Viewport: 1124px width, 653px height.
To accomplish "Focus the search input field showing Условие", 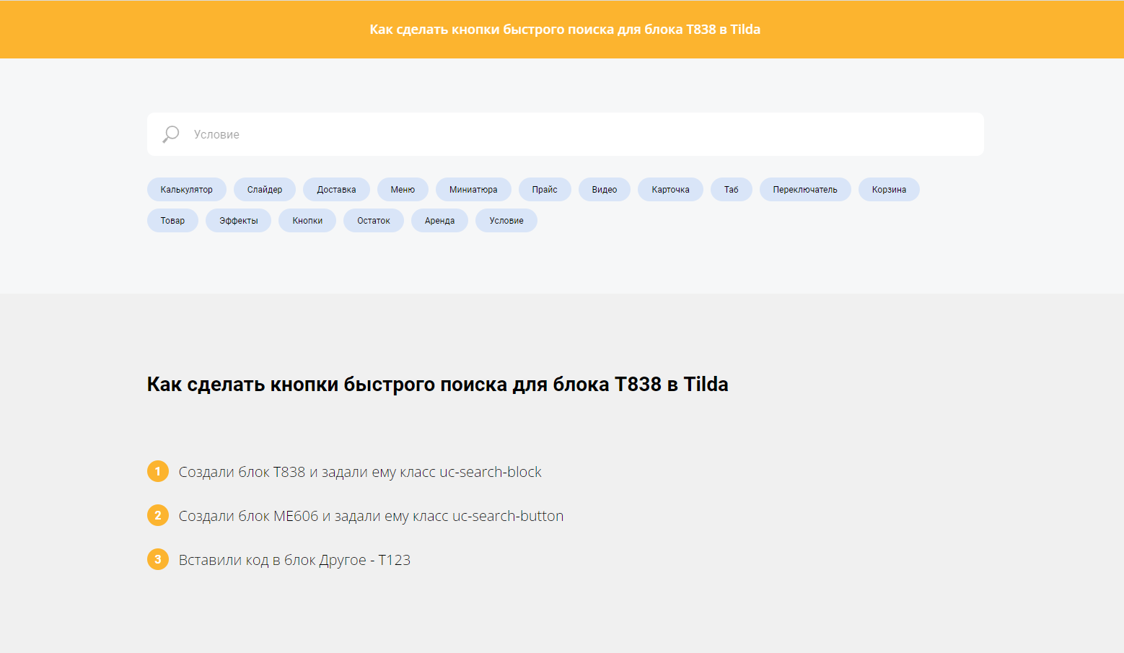I will click(565, 134).
